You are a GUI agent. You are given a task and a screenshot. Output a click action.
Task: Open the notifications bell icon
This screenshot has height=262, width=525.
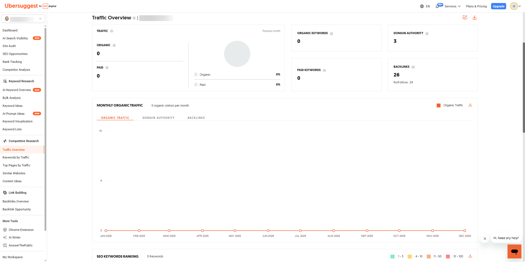point(437,6)
